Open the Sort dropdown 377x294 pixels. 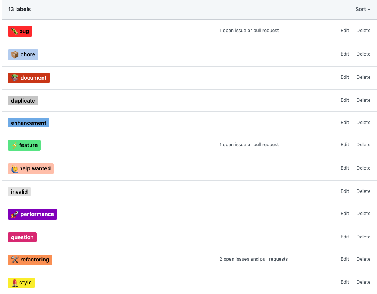[362, 9]
